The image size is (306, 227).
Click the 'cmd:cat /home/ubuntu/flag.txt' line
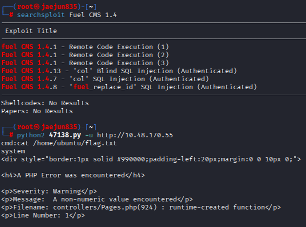(59, 143)
